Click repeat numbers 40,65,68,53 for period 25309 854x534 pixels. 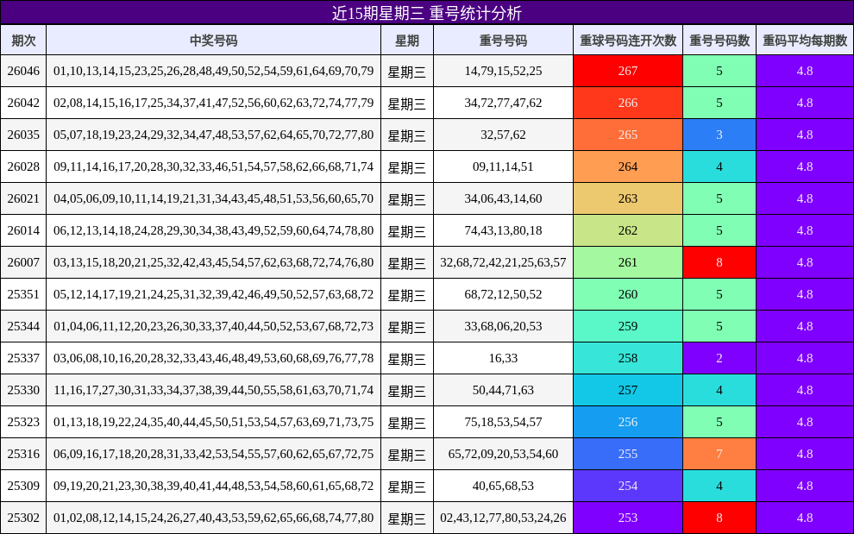(502, 486)
